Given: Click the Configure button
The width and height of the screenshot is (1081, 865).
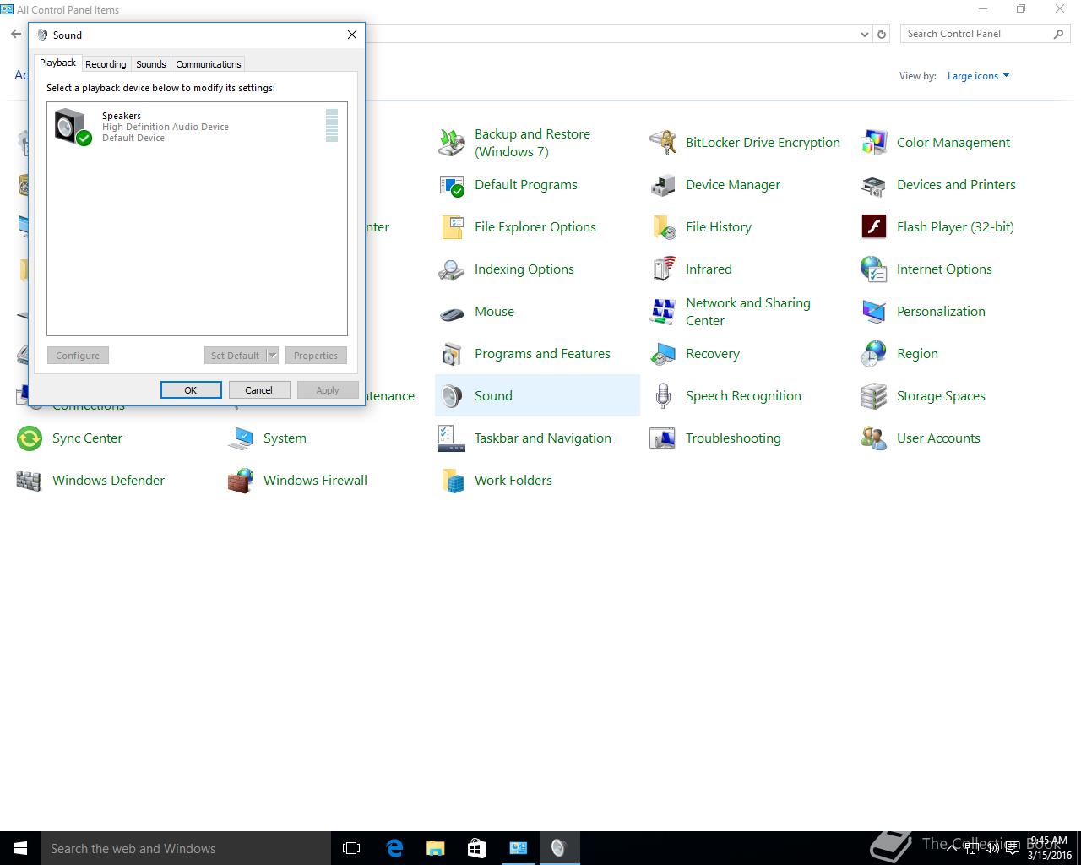Looking at the screenshot, I should [78, 356].
